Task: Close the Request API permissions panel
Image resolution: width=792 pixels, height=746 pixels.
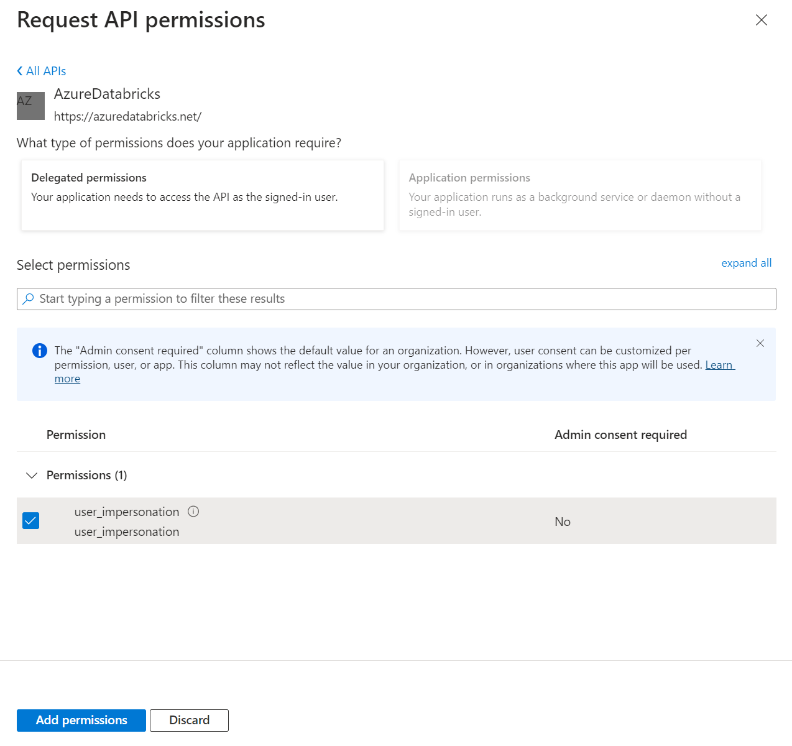Action: [x=762, y=21]
